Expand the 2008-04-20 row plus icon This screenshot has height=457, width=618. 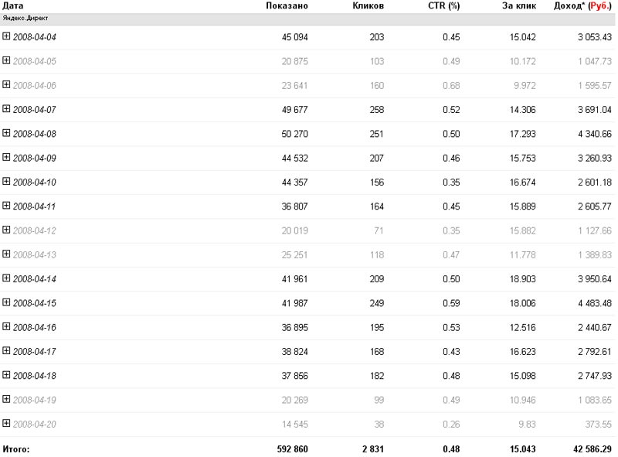point(6,423)
